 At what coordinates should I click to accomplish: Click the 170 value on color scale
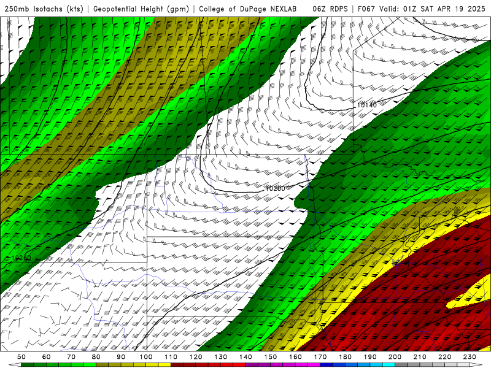320,357
